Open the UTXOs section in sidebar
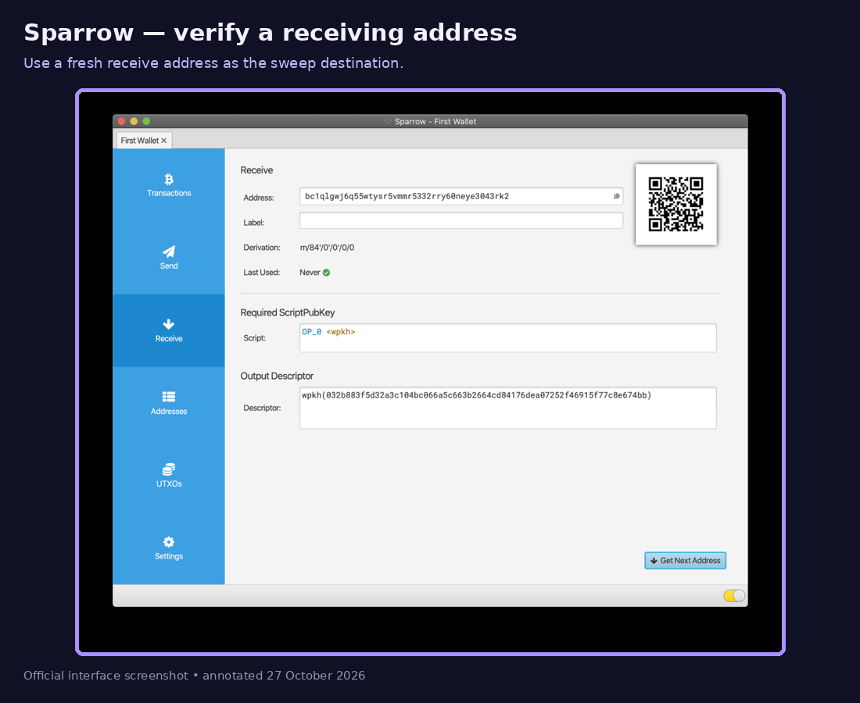This screenshot has height=703, width=860. coord(168,476)
